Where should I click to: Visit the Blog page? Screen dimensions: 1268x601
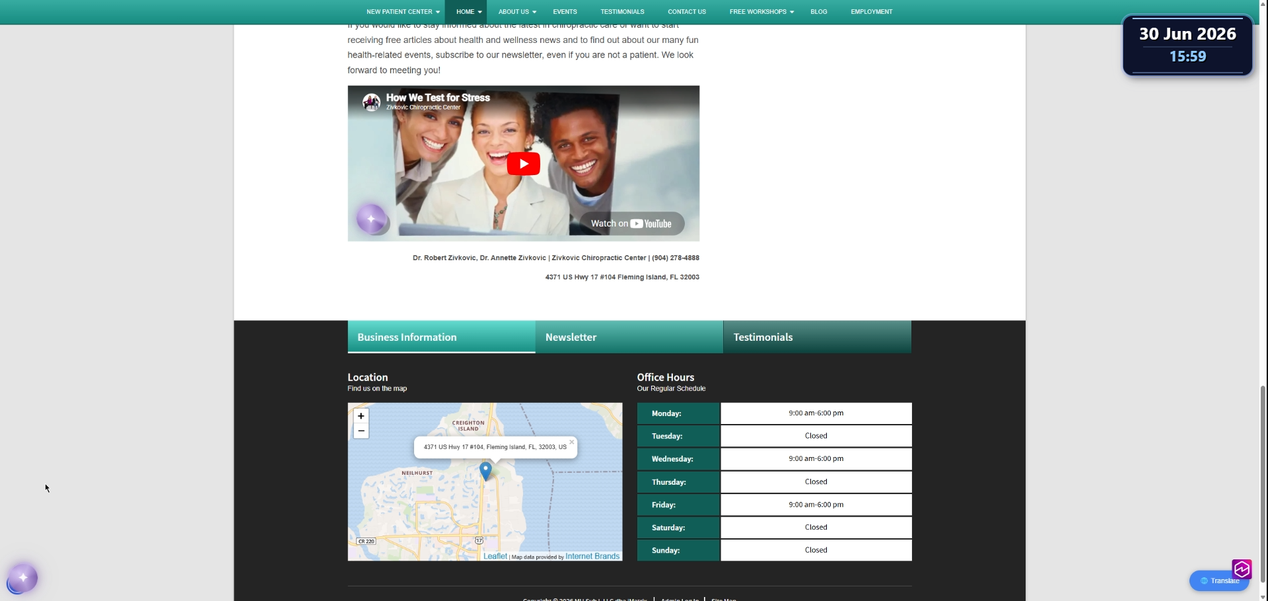click(819, 12)
